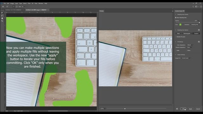This screenshot has width=203, height=114.
Task: Open the workspace switcher icon
Action: click(x=196, y=6)
